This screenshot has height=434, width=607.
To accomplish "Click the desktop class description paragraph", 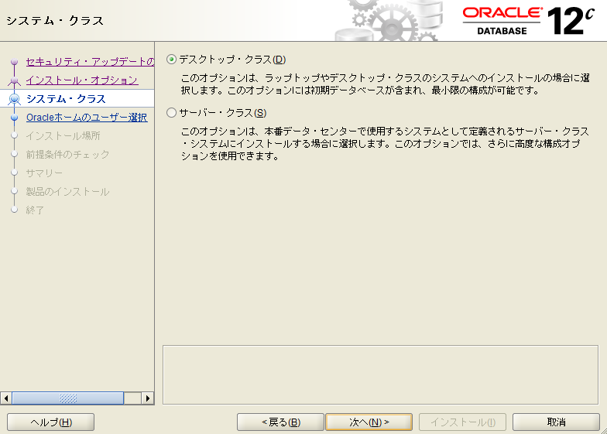I will coord(386,84).
